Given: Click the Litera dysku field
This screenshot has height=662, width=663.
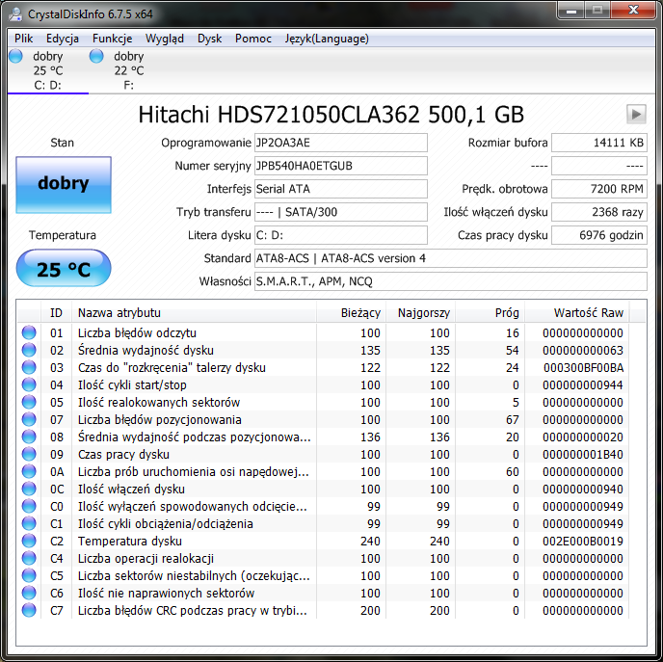Looking at the screenshot, I should tap(341, 235).
